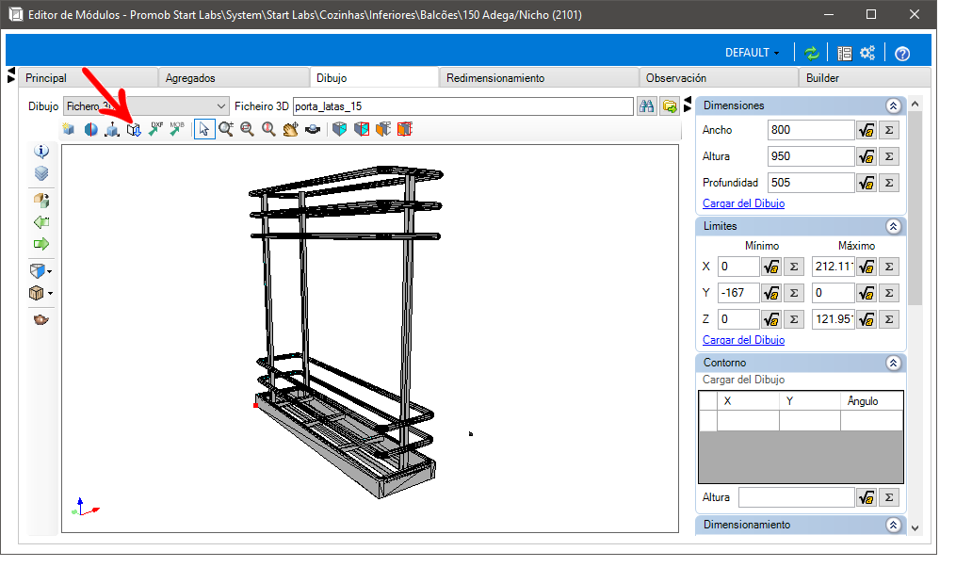Click the rotate boxes icon in sidebar
The image size is (972, 567).
(41, 201)
